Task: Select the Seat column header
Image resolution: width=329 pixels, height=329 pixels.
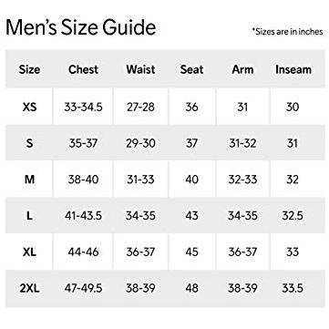Action: point(191,69)
